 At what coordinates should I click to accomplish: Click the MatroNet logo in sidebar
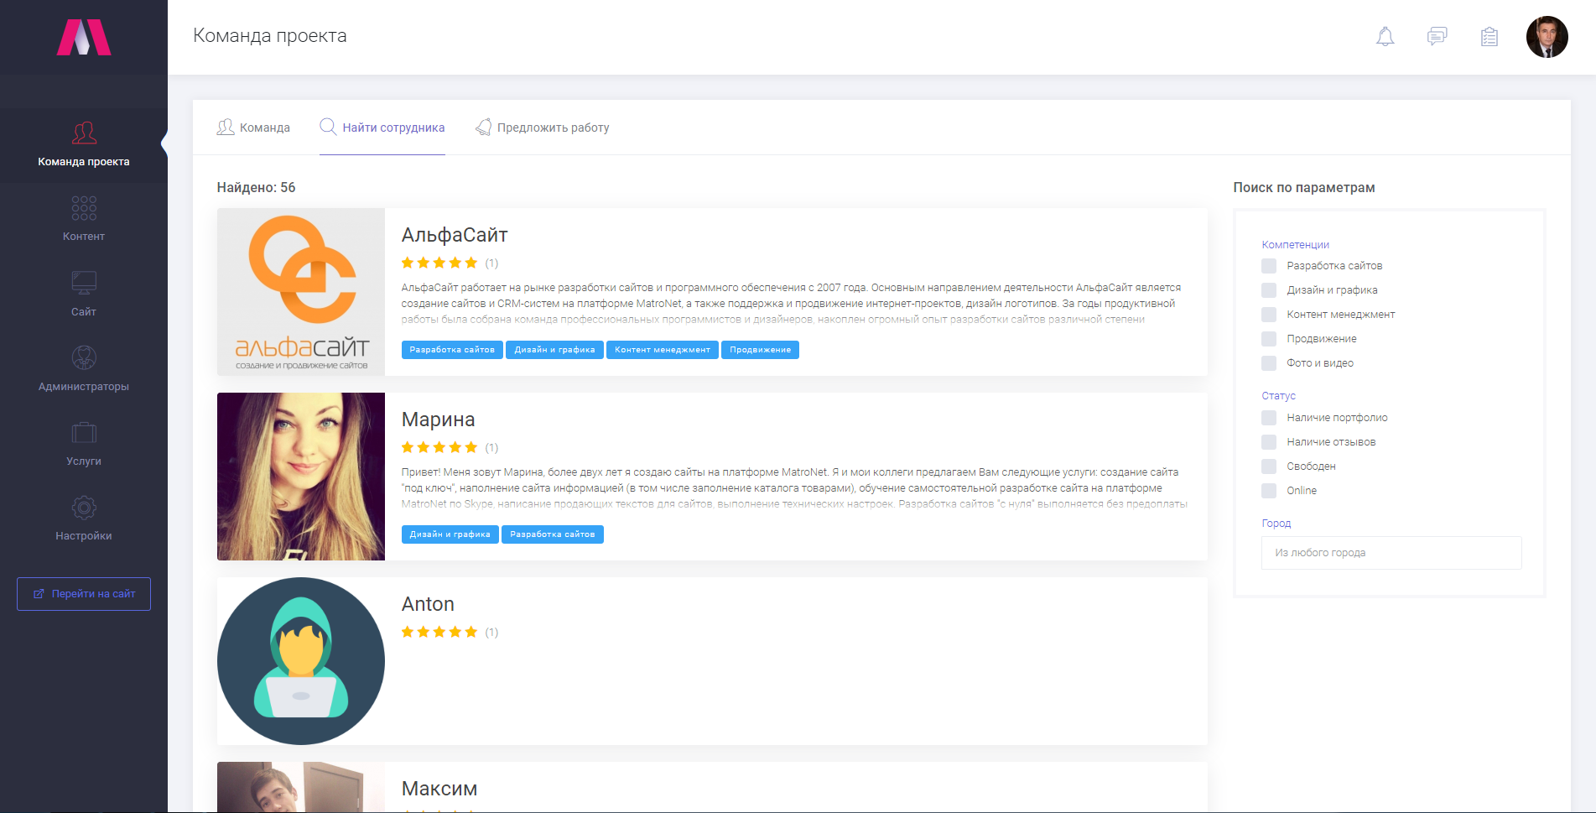pos(84,37)
